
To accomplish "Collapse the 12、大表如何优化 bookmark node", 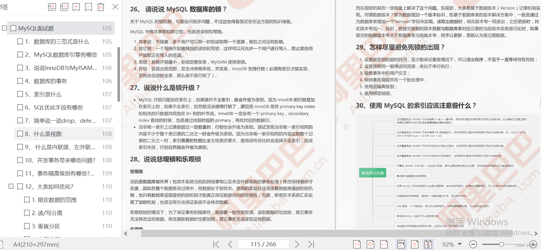I will tap(11, 187).
